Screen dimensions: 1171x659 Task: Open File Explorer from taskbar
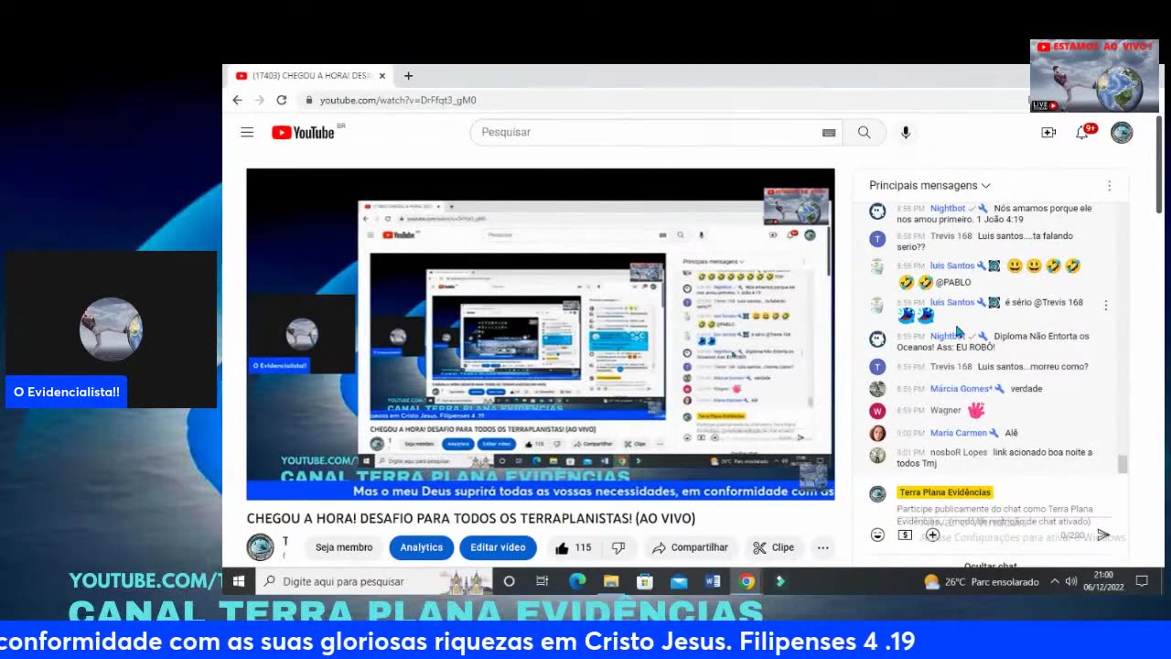pos(611,581)
